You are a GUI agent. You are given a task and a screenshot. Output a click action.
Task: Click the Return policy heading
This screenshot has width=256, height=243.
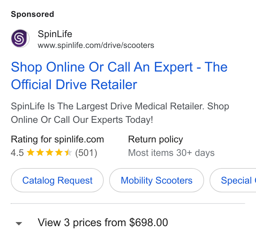(x=155, y=139)
